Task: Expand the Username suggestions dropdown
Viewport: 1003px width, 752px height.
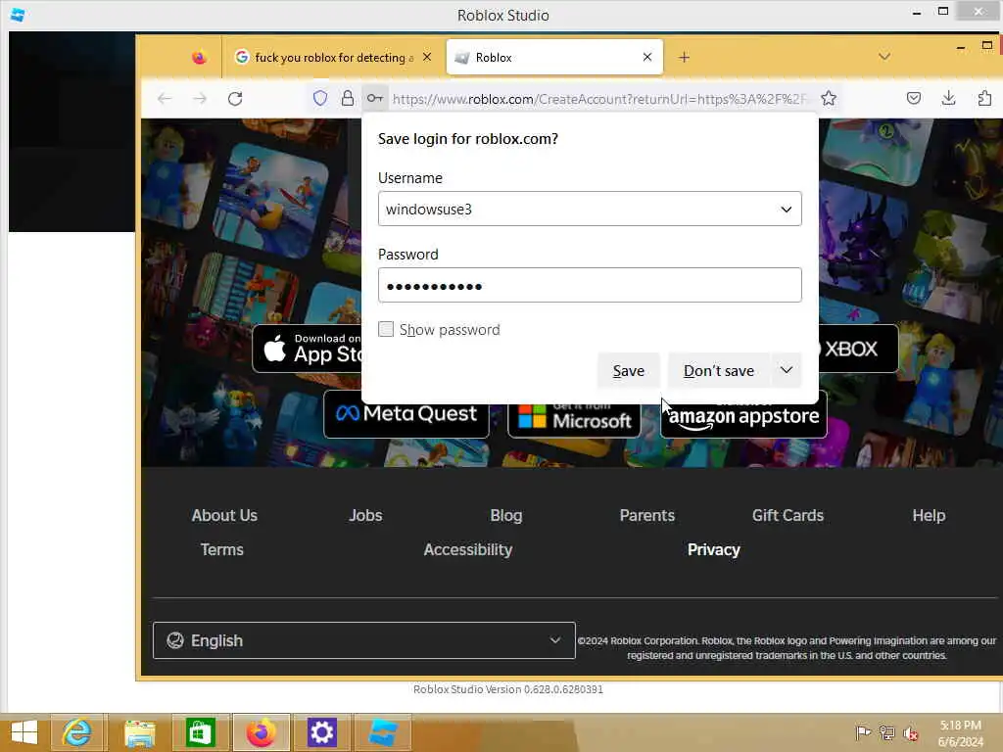Action: [x=787, y=210]
